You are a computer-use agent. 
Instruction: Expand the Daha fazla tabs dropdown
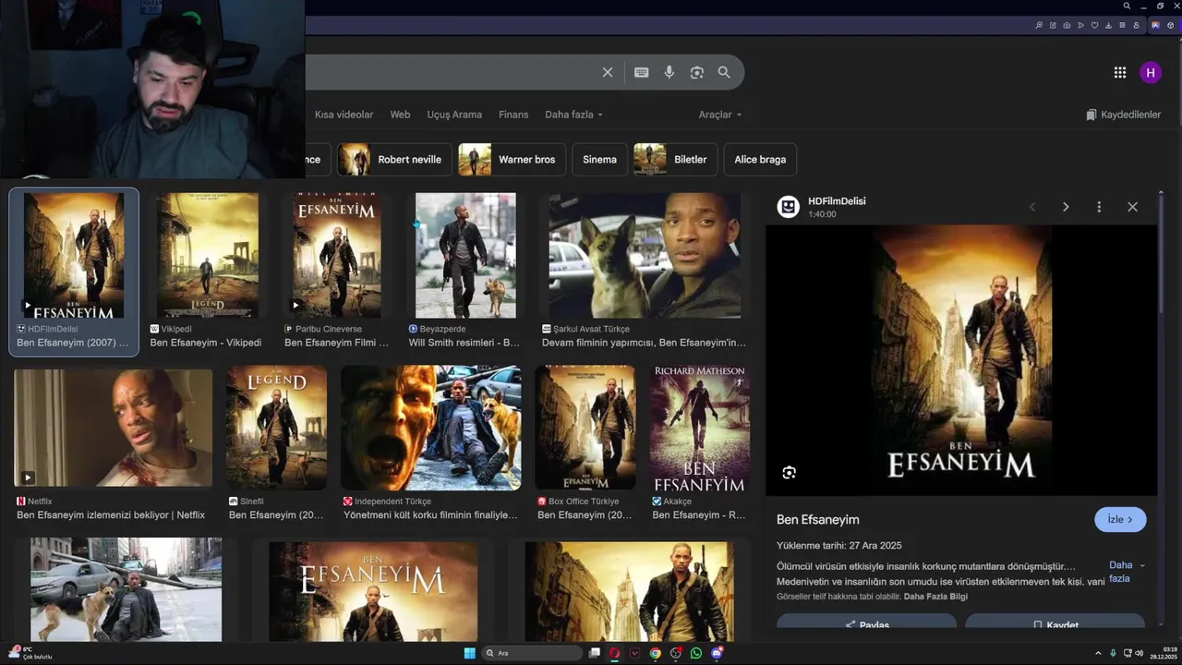pos(573,115)
